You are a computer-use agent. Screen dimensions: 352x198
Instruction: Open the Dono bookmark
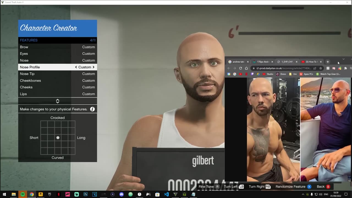pyautogui.click(x=281, y=74)
